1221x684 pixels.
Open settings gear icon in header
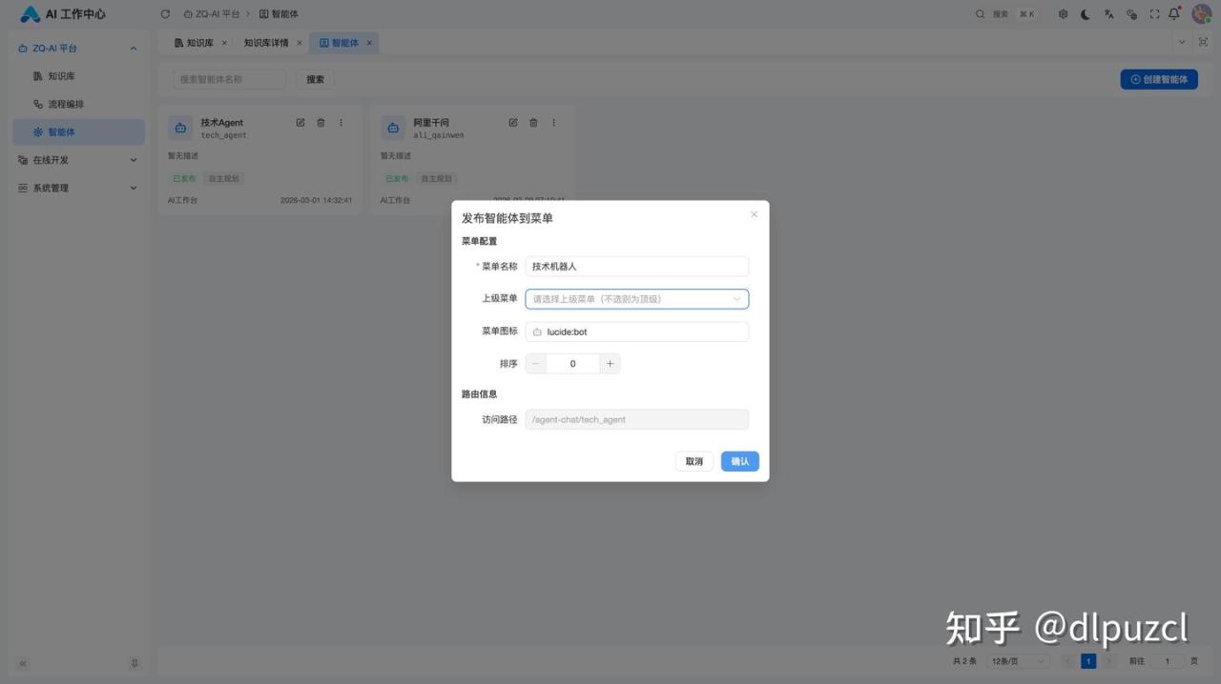tap(1063, 14)
